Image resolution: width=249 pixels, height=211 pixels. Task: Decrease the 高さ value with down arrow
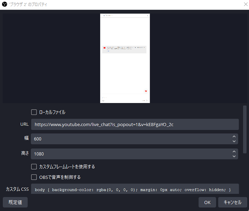click(234, 156)
